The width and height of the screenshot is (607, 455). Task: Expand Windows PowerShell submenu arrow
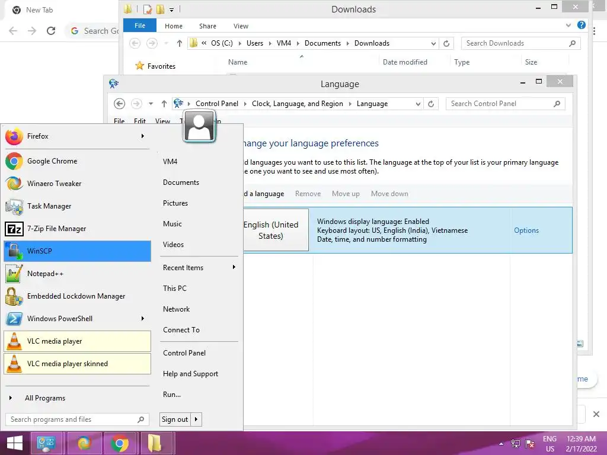pyautogui.click(x=143, y=318)
